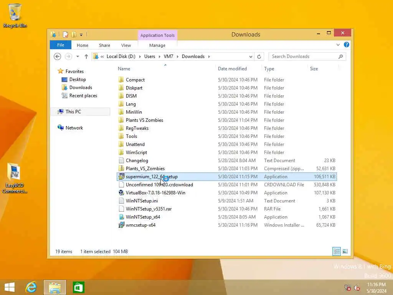Go up one folder level arrow
This screenshot has height=295, width=393.
pyautogui.click(x=86, y=56)
